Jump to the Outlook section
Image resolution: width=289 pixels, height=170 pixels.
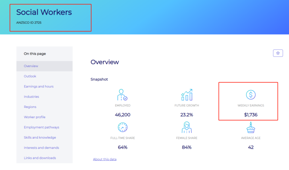click(30, 76)
